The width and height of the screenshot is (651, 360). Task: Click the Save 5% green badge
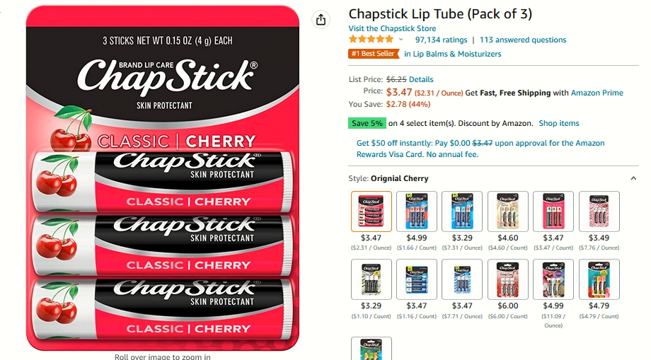click(367, 123)
